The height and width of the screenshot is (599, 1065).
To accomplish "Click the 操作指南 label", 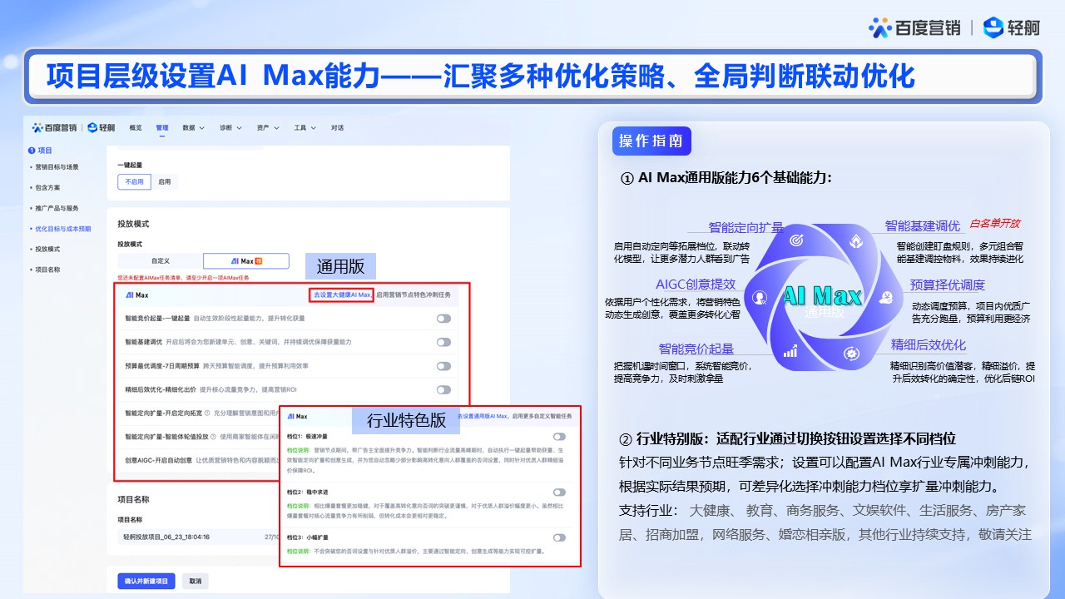I will 651,141.
